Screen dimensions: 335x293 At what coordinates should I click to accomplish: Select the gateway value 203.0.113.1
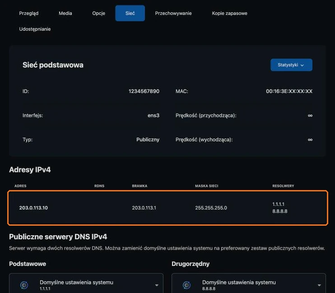[144, 208]
